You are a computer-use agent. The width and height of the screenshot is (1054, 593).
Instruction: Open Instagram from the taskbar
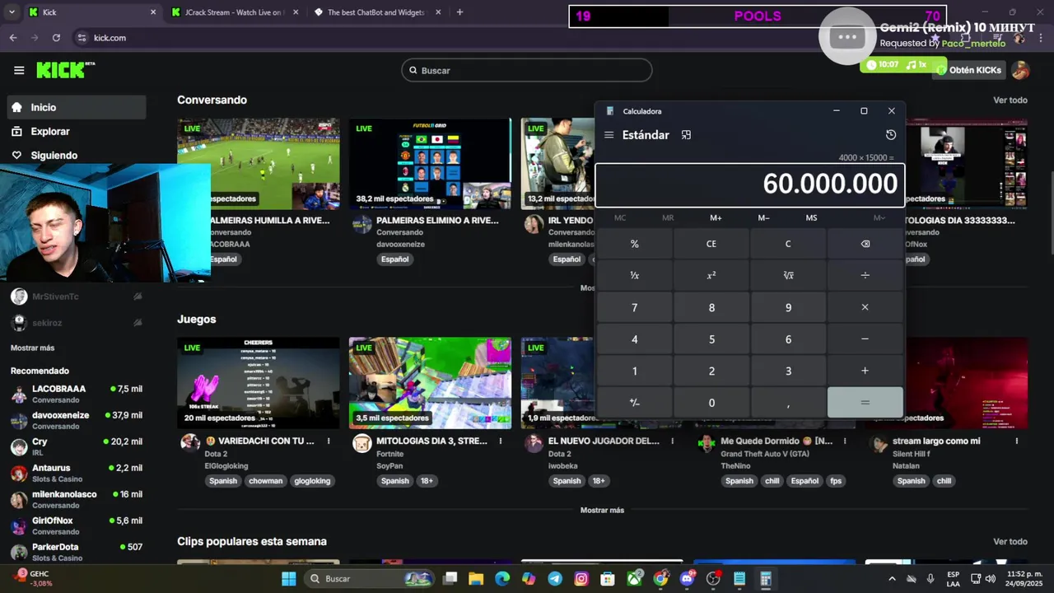click(581, 579)
